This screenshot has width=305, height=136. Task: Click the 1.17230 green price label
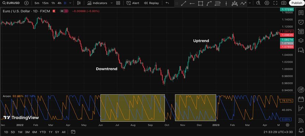pyautogui.click(x=287, y=9)
